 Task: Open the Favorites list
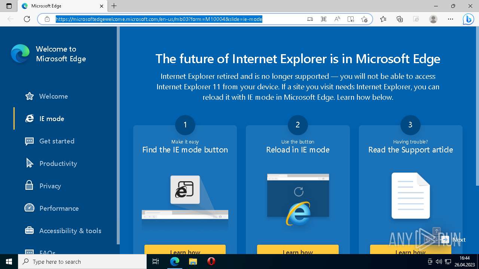pos(383,19)
